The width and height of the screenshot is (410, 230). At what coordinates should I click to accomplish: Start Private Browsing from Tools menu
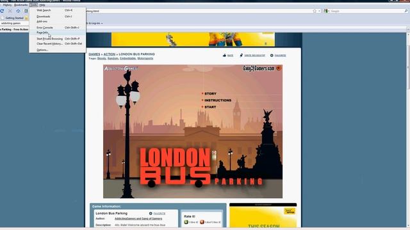coord(57,38)
